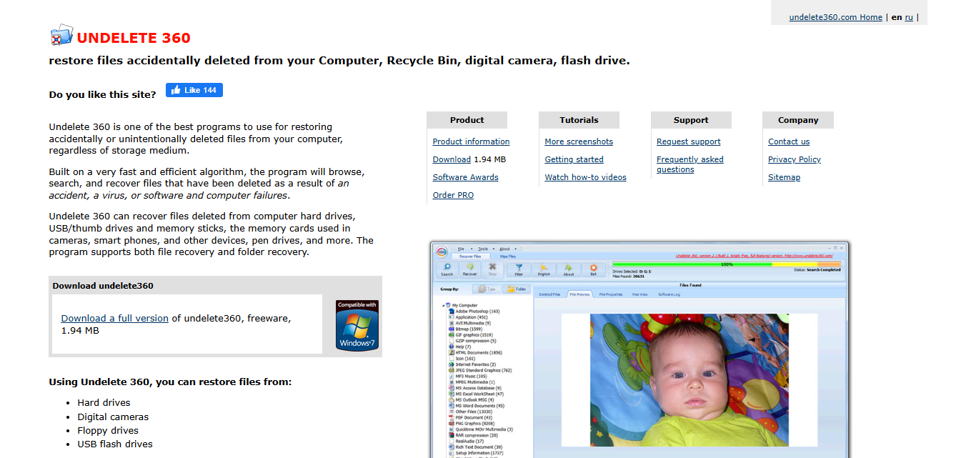Switch to Hex View tab in screenshot
976x458 pixels.
pos(640,294)
